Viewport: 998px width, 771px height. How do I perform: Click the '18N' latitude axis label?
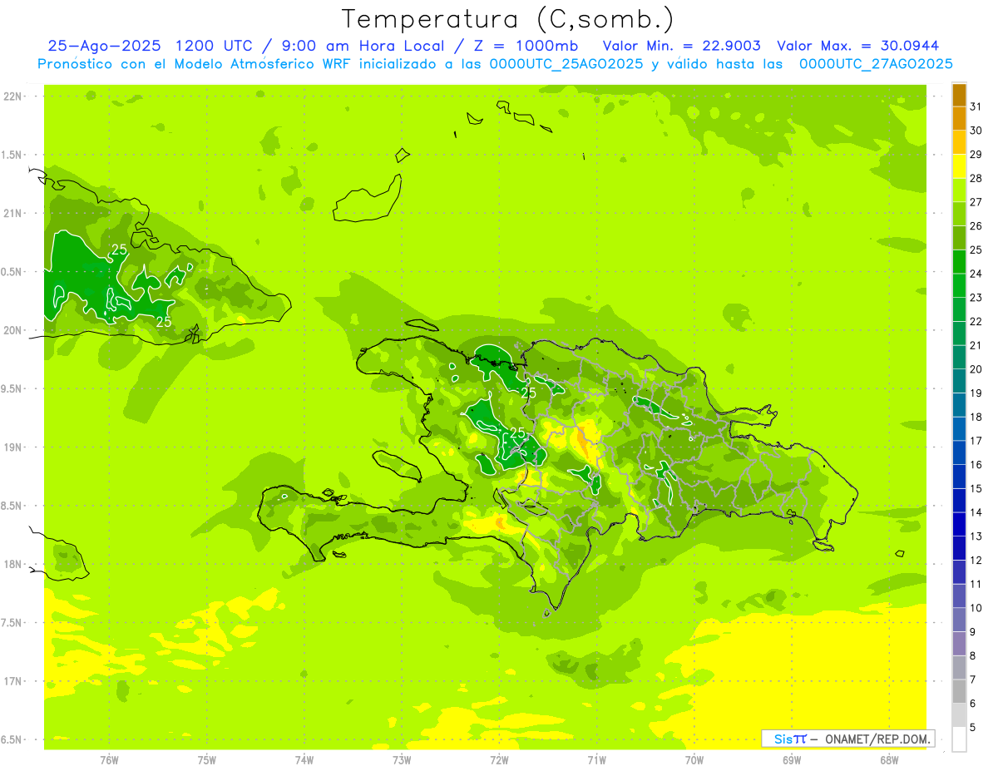[x=12, y=564]
